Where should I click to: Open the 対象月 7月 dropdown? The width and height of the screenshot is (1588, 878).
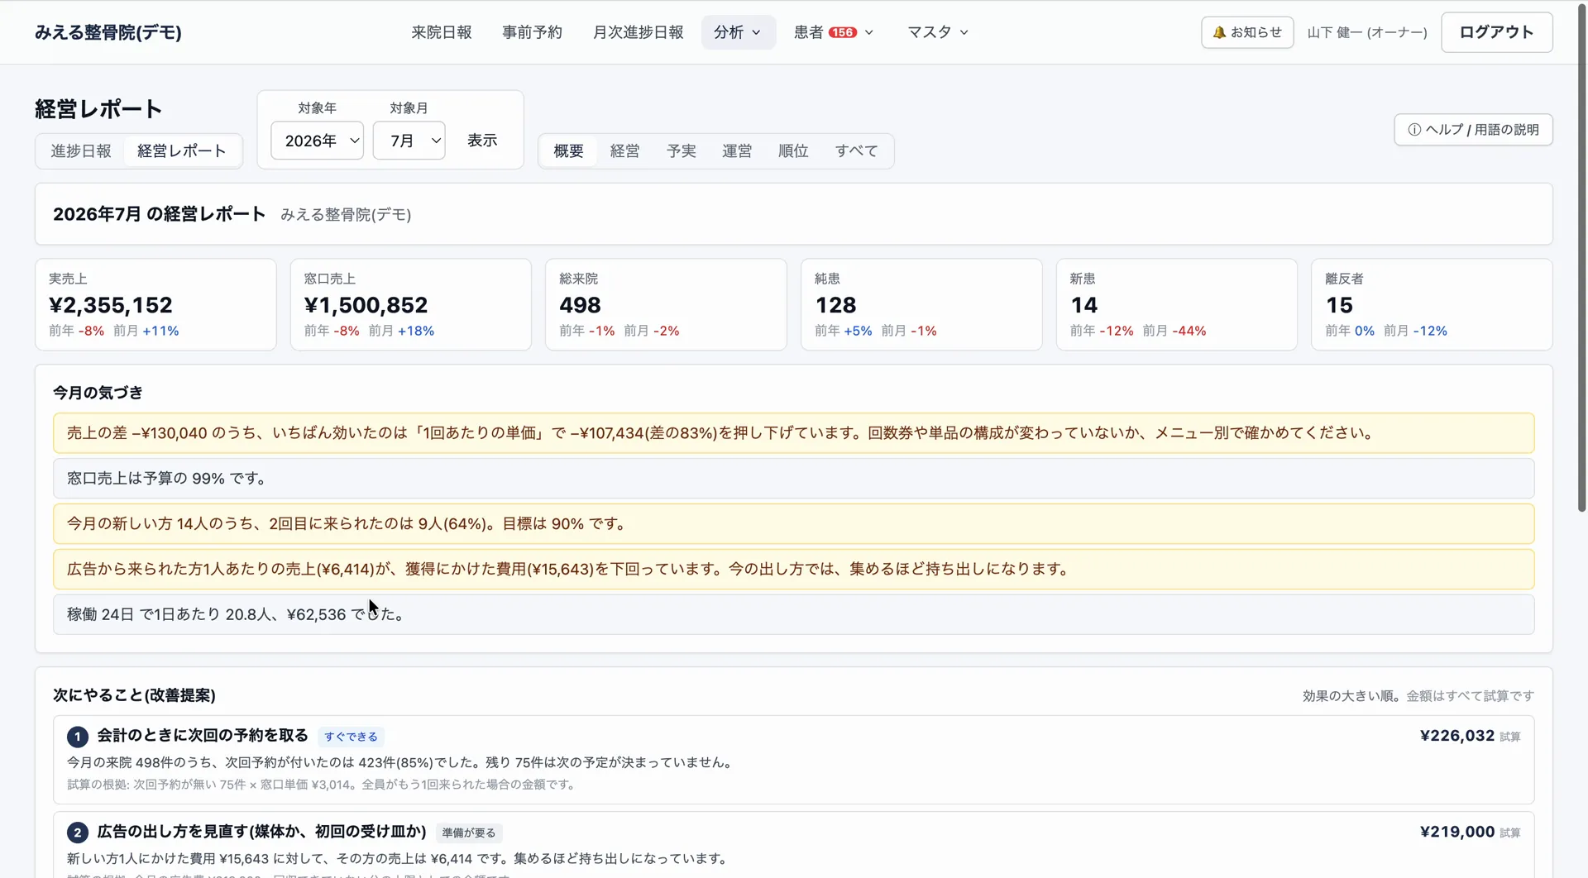coord(409,141)
